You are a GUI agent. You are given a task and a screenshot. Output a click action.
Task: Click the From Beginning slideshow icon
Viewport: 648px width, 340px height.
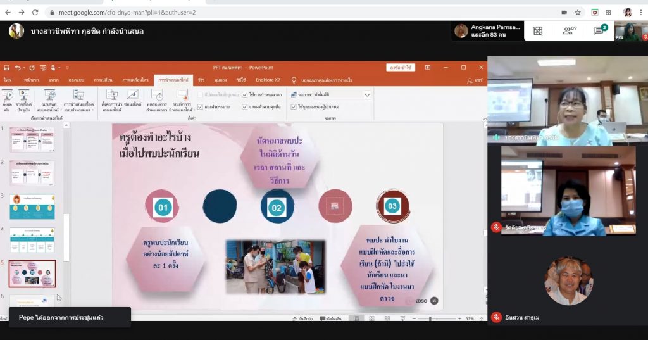click(x=8, y=98)
